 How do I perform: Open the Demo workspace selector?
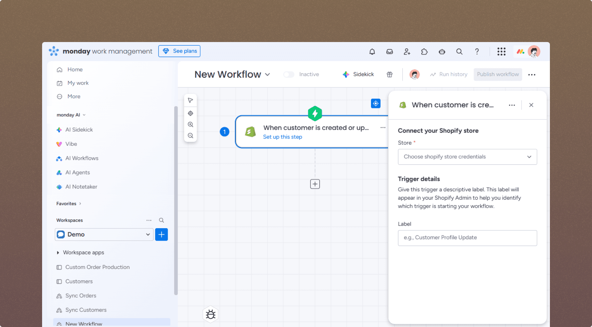(x=104, y=234)
